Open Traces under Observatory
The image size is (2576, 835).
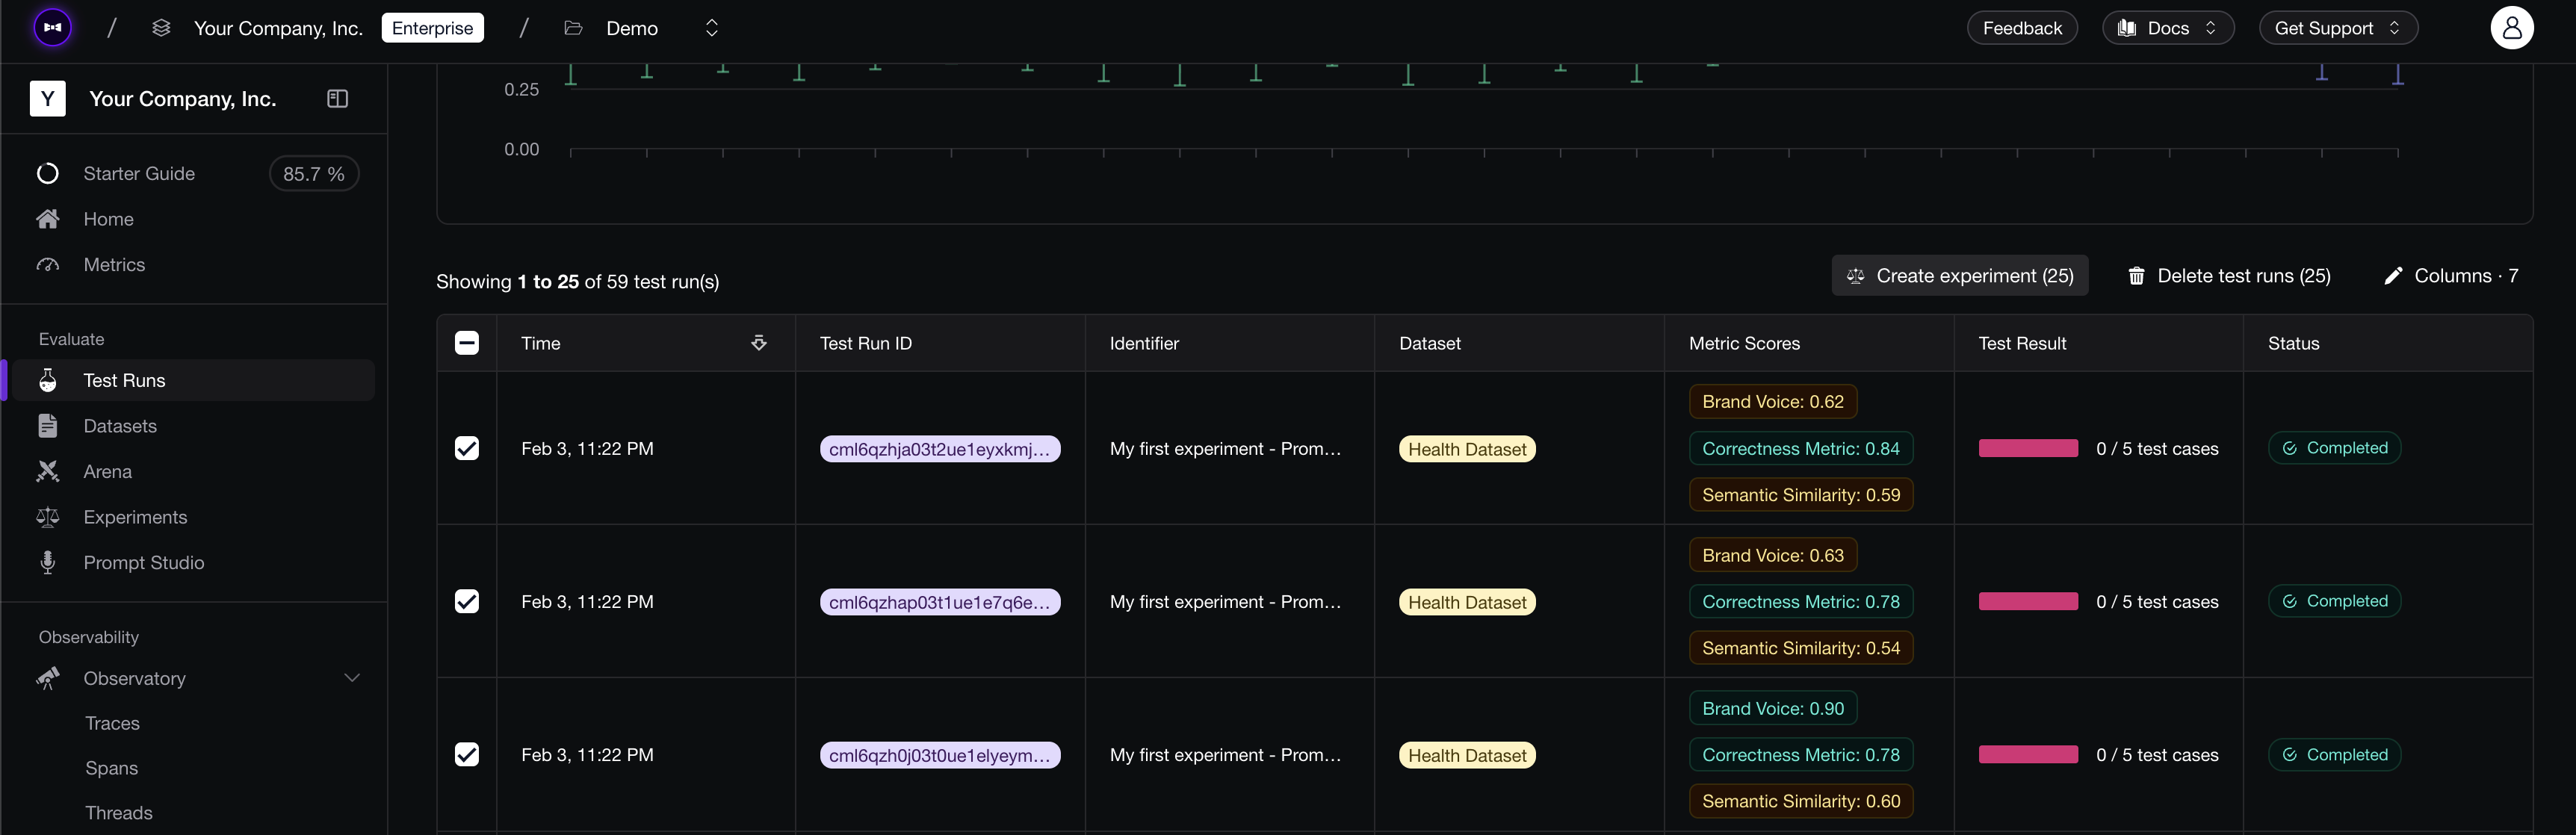pos(112,723)
